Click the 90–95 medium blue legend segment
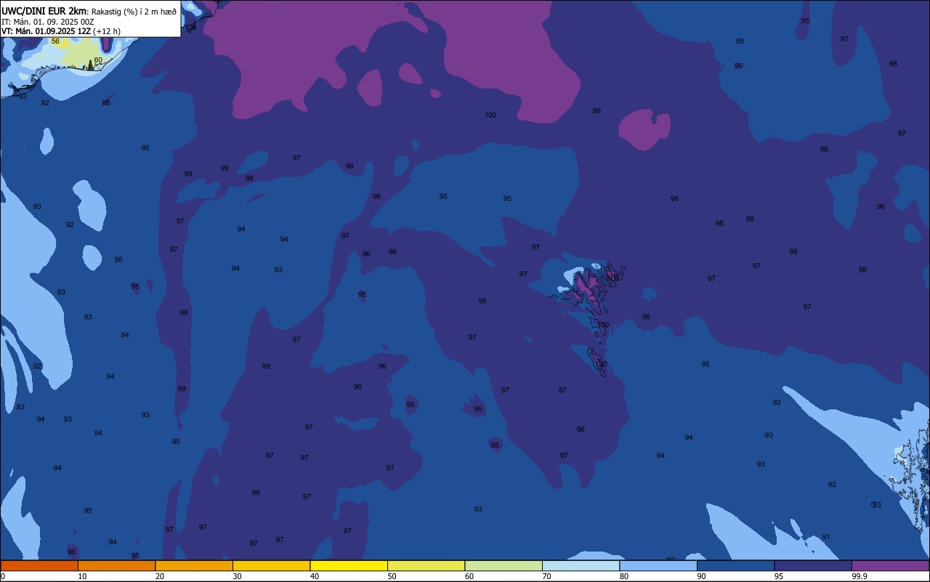The width and height of the screenshot is (930, 582). pos(735,565)
